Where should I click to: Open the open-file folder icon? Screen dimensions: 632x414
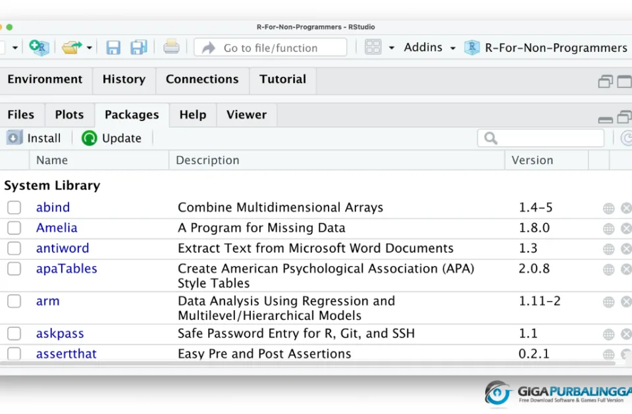71,47
